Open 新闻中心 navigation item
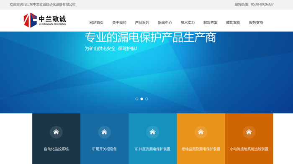Image resolution: width=293 pixels, height=164 pixels. pos(165,23)
